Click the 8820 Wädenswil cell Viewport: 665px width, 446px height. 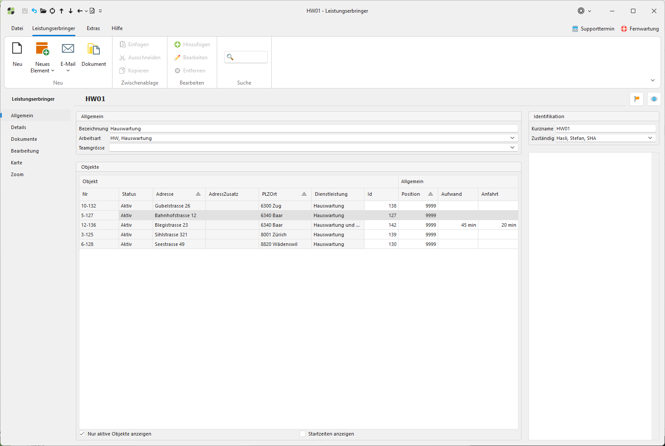pos(285,244)
